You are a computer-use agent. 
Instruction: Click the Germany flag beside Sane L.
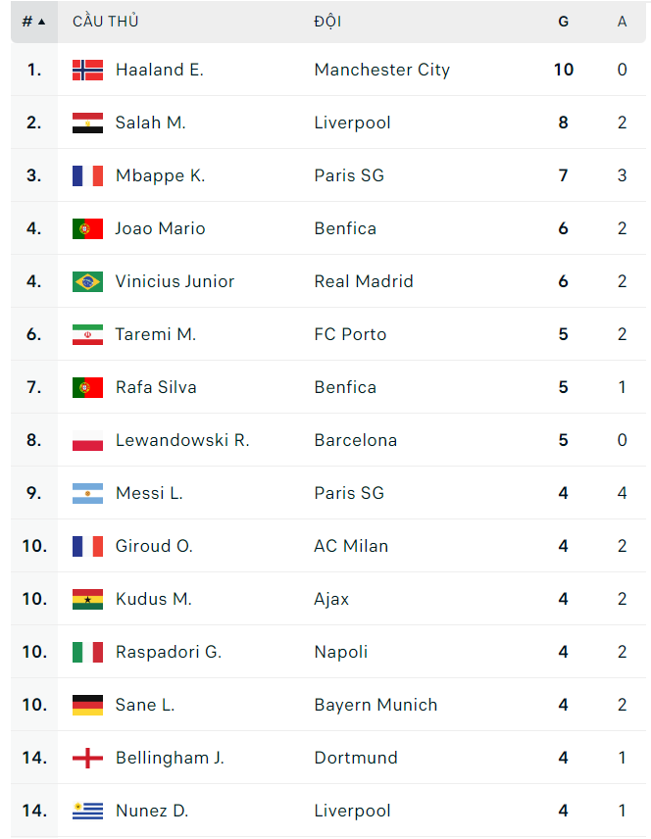[x=87, y=705]
